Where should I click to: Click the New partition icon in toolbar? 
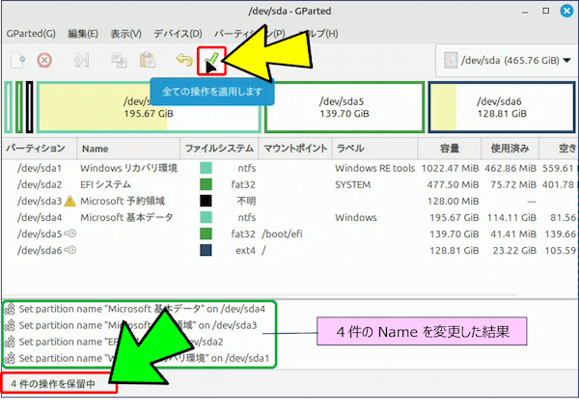click(17, 60)
